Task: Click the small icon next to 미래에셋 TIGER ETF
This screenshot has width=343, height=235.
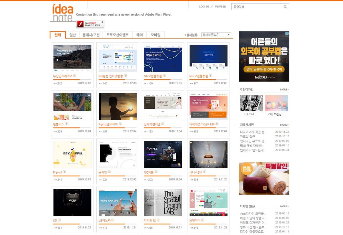Action: pyautogui.click(x=217, y=124)
